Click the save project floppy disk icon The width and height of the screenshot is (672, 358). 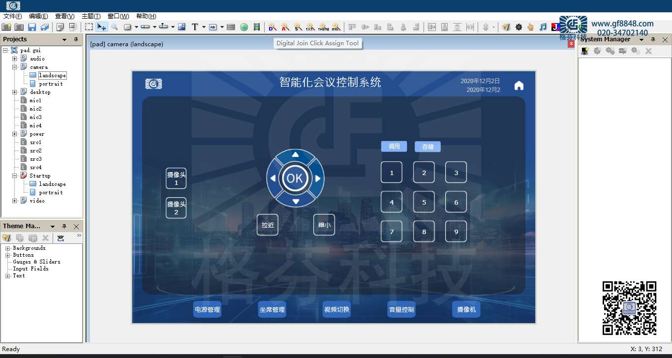[32, 27]
